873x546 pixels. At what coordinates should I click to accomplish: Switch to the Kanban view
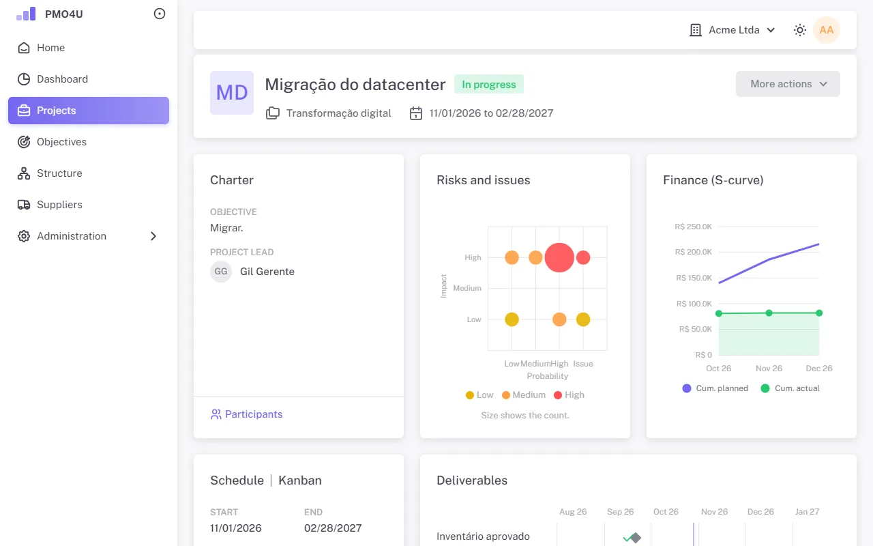click(x=300, y=480)
